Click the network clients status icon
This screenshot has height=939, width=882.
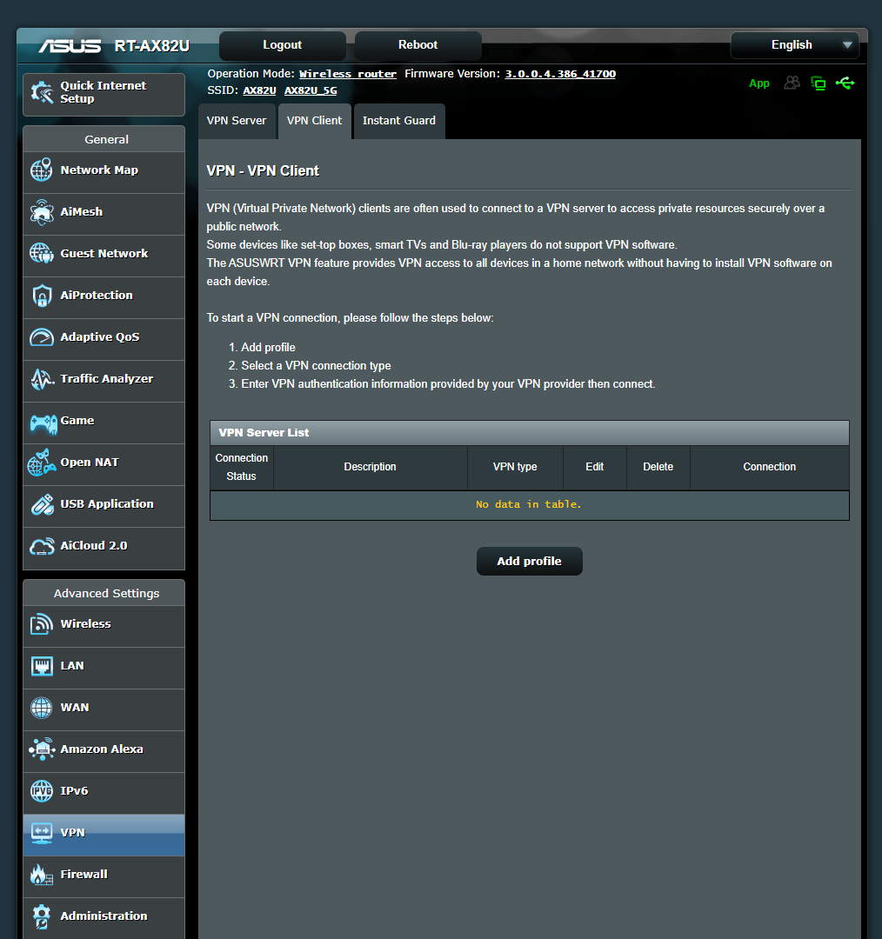click(818, 83)
